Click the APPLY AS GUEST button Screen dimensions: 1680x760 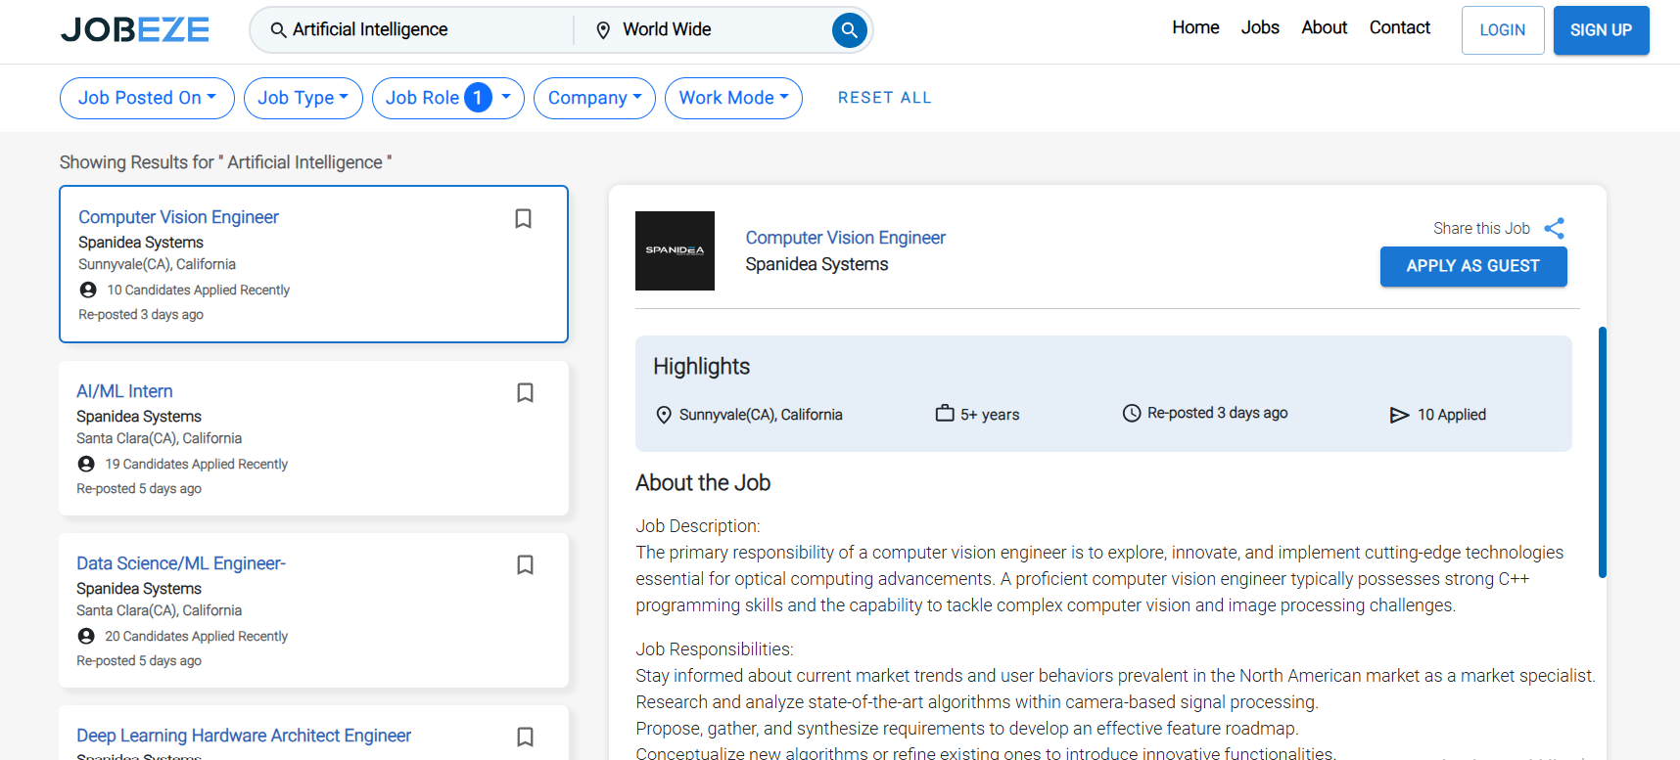1473,266
